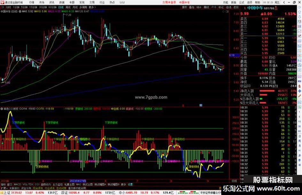
Task: Switch chart to 分时 period
Action: (8, 7)
